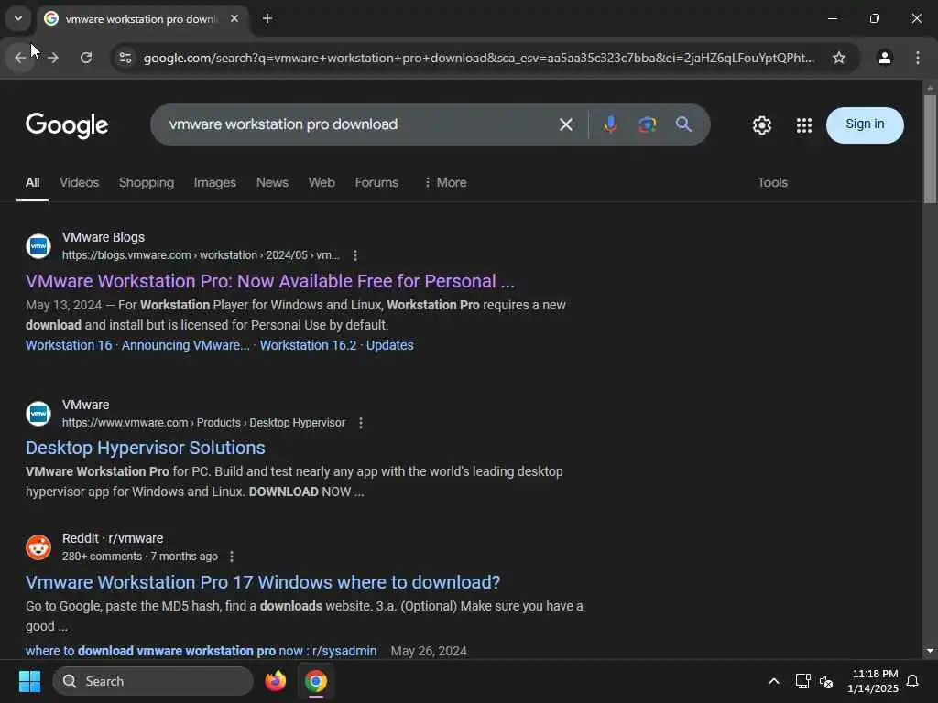Click 'blogs.vmware.com › workstation' URL breadcrumb

(201, 255)
